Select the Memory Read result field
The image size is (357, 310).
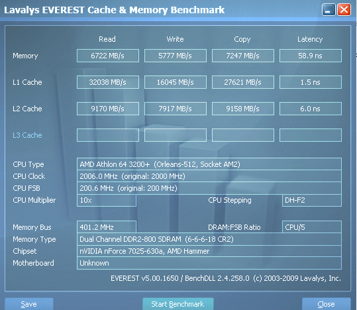[x=108, y=56]
